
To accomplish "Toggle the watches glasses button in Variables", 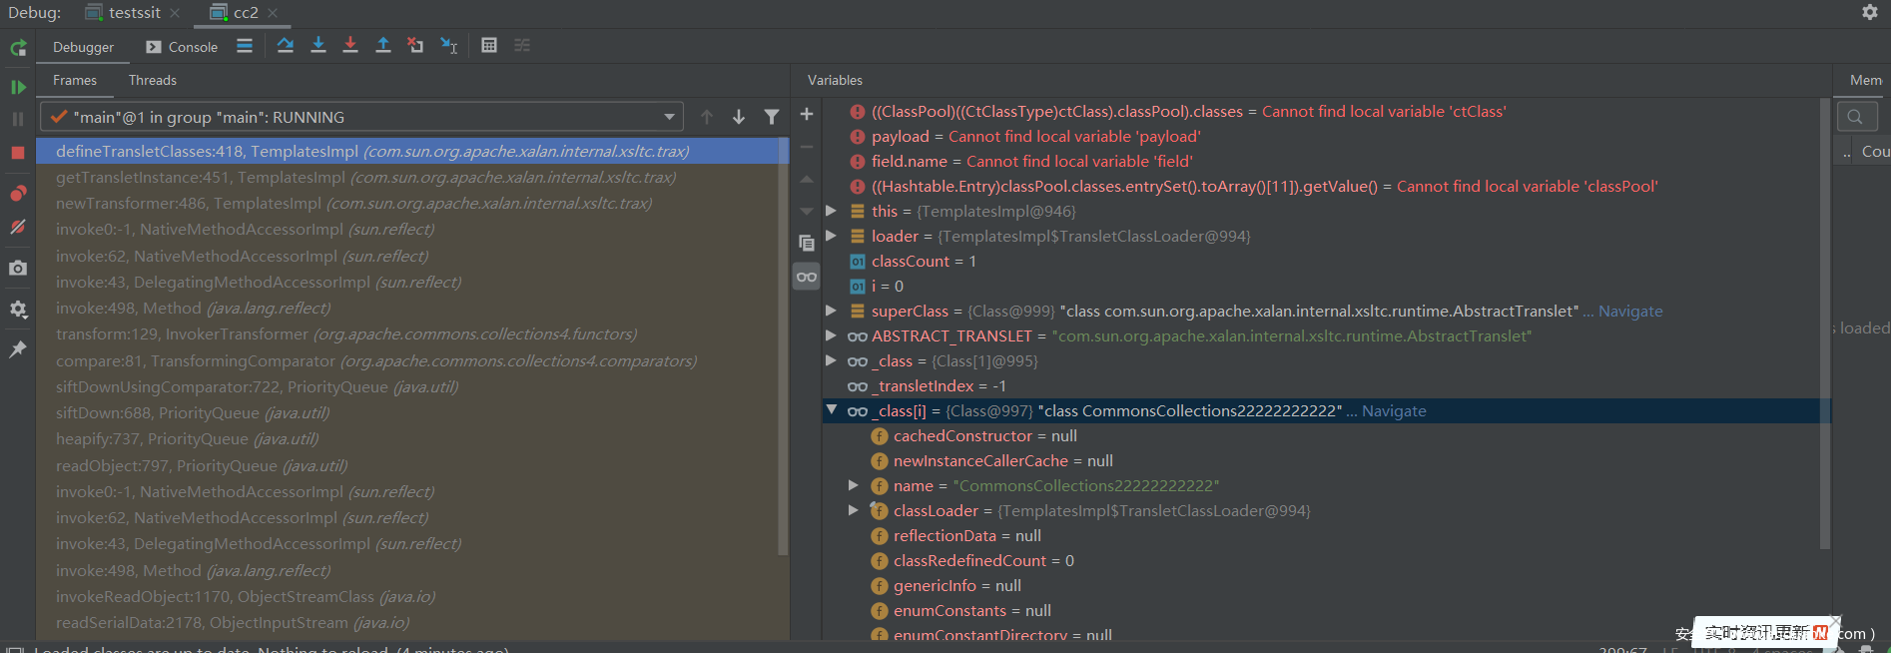I will coord(807,277).
